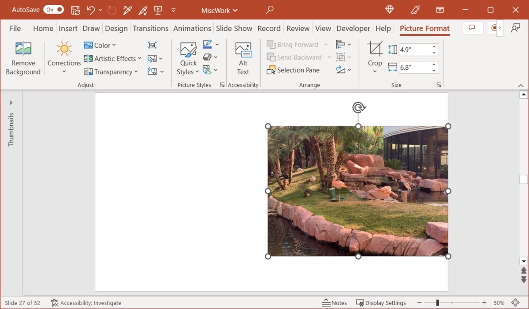Click Display Settings in status bar
The height and width of the screenshot is (309, 529).
382,302
